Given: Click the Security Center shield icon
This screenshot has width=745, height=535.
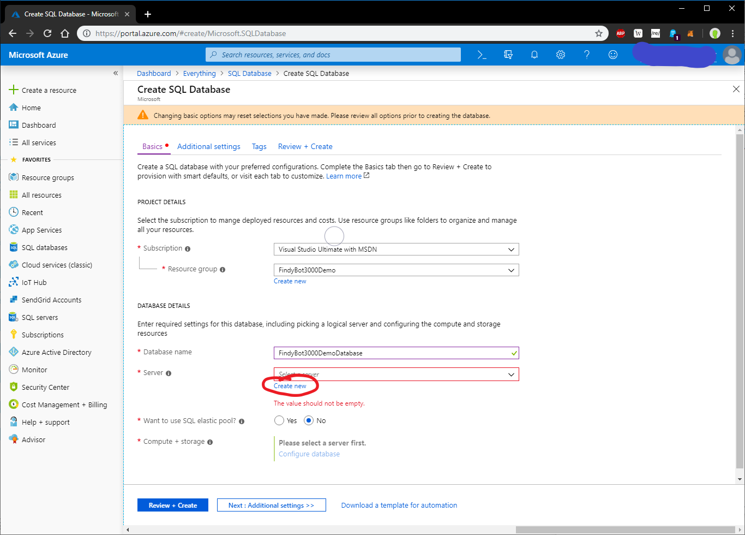Looking at the screenshot, I should coord(14,387).
